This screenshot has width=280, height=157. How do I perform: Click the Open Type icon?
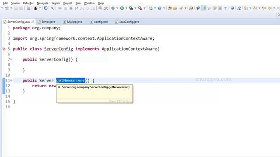click(x=170, y=8)
